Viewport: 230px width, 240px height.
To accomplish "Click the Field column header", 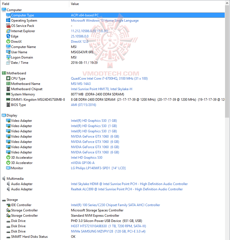I will pos(35,4).
